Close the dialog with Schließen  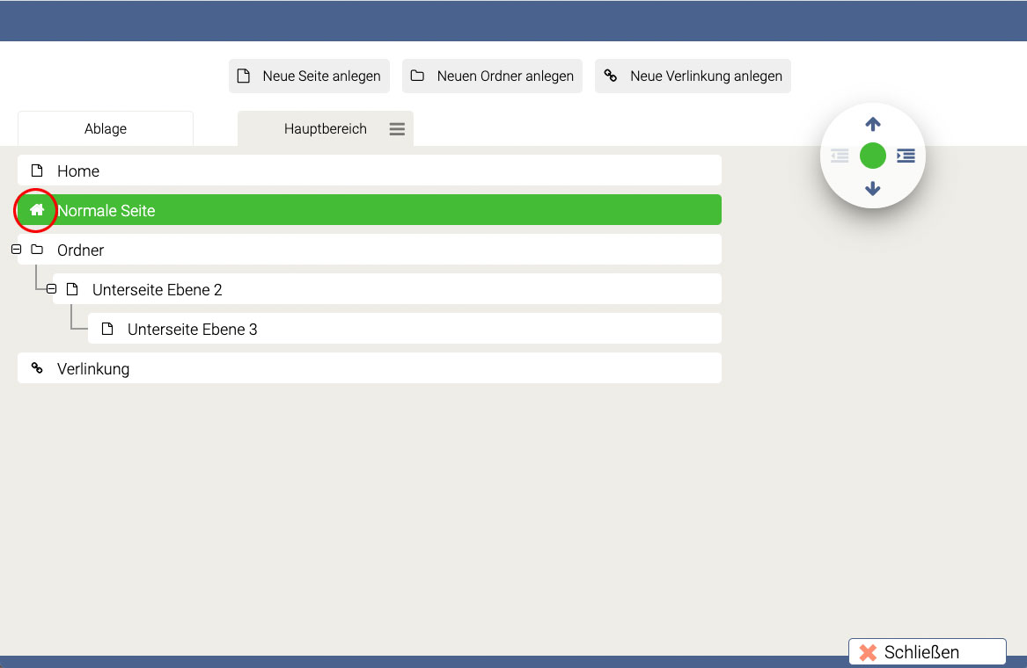pyautogui.click(x=928, y=651)
